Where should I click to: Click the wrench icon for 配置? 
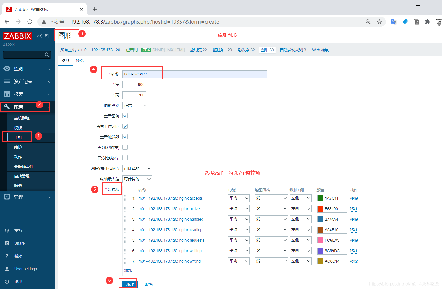point(7,107)
